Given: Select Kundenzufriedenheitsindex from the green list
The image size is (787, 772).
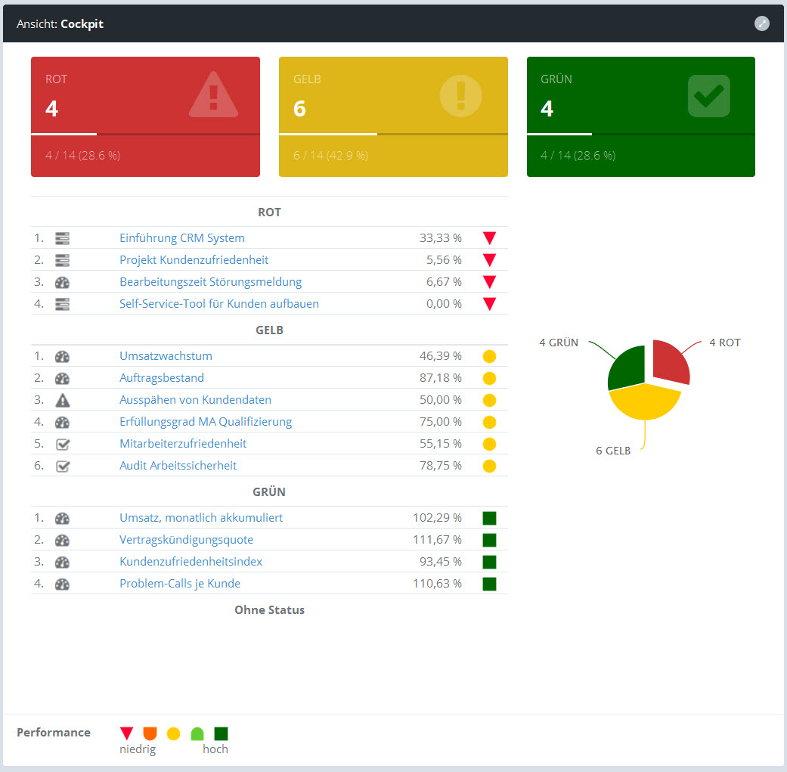Looking at the screenshot, I should coord(191,562).
